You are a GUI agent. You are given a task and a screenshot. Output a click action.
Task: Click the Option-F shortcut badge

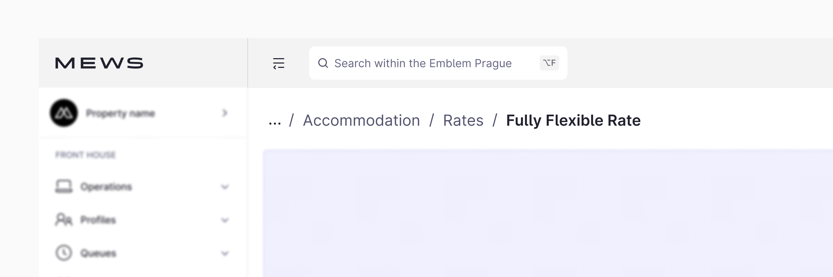[549, 63]
